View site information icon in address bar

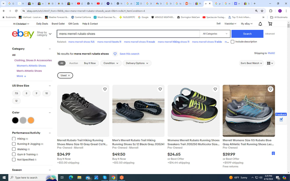click(x=24, y=11)
